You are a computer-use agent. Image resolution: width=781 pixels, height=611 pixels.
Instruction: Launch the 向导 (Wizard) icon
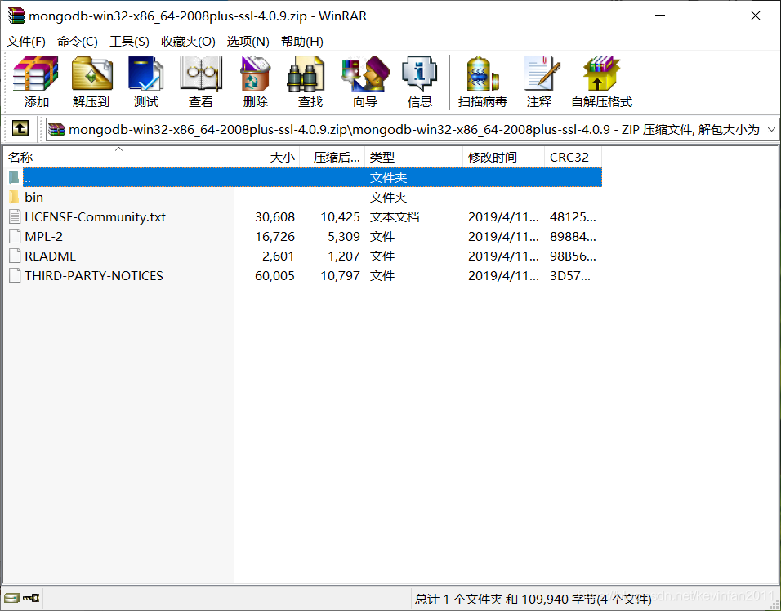[365, 74]
